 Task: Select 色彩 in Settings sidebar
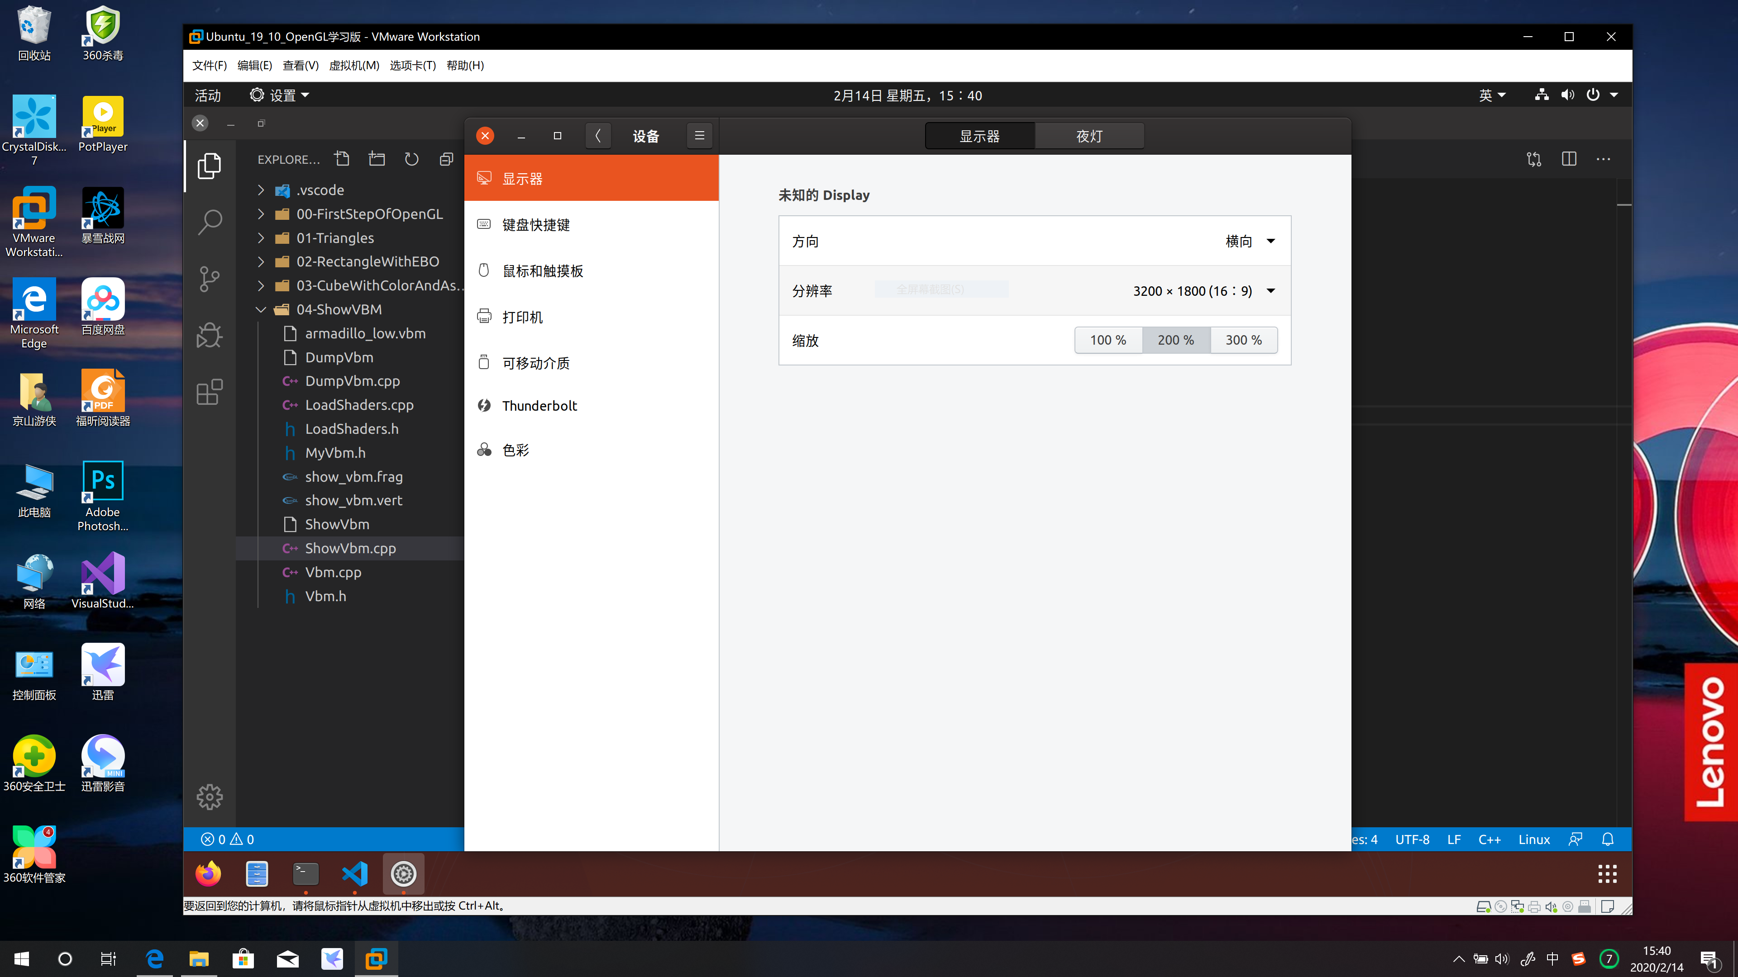click(592, 450)
